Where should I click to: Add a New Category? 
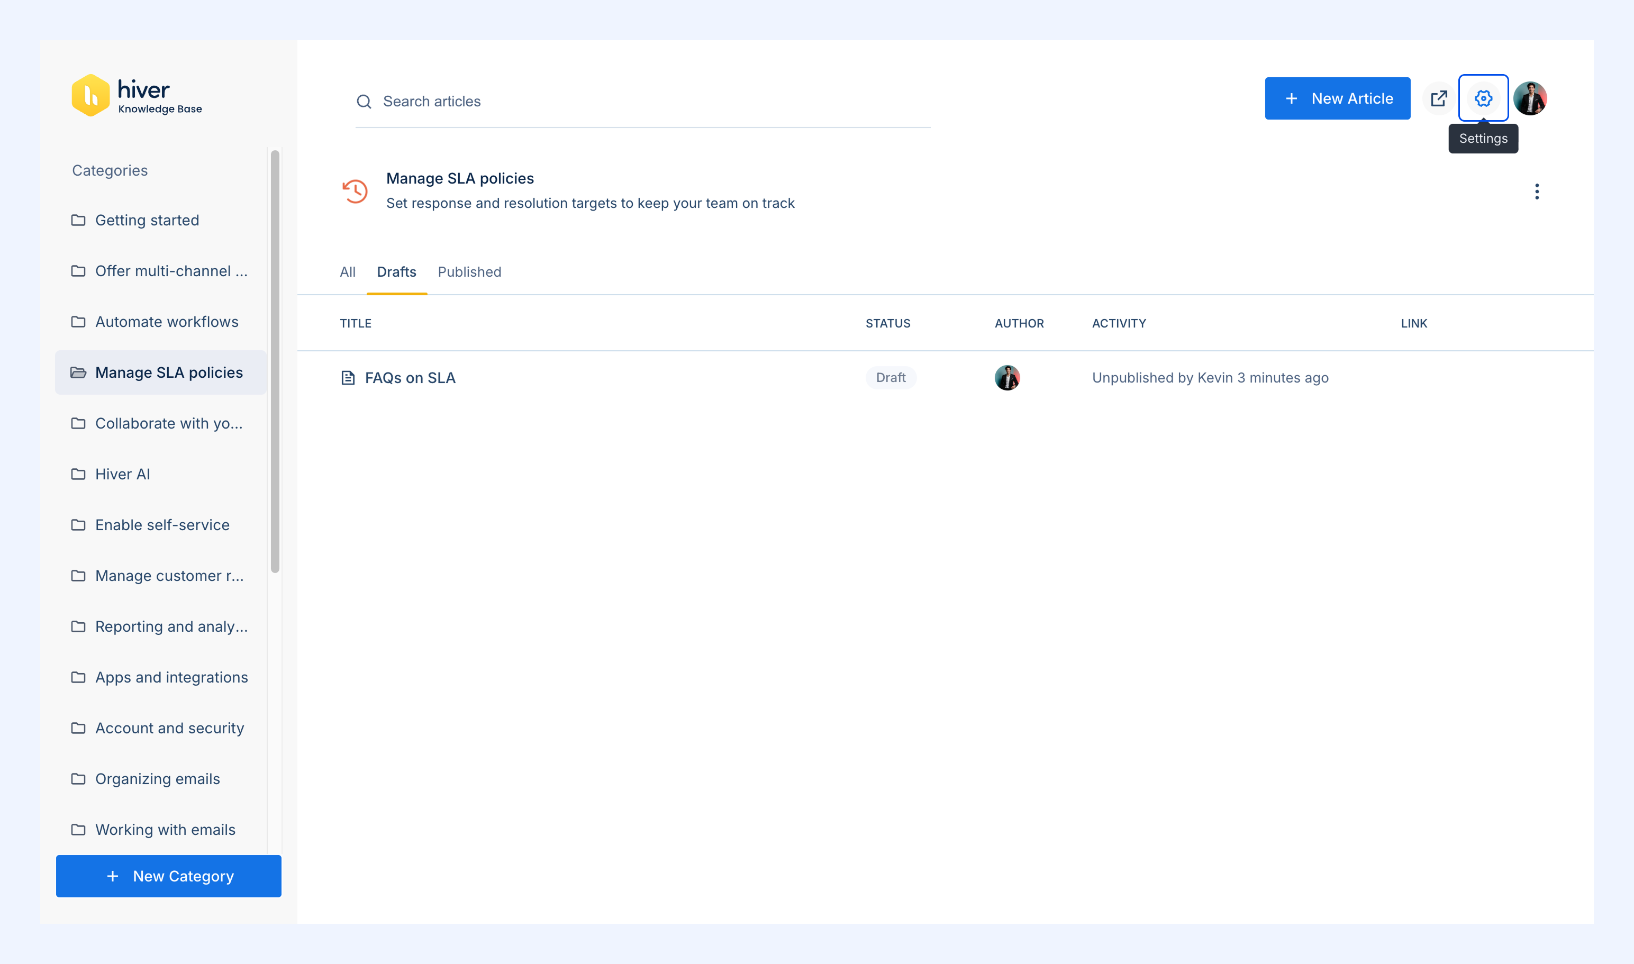pos(168,876)
